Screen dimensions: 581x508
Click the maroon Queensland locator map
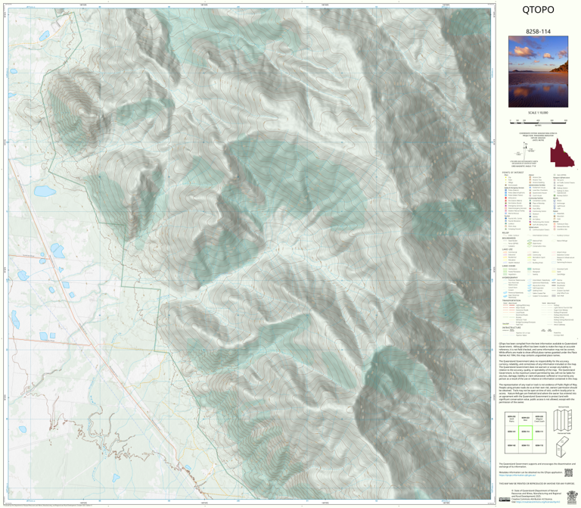point(562,153)
